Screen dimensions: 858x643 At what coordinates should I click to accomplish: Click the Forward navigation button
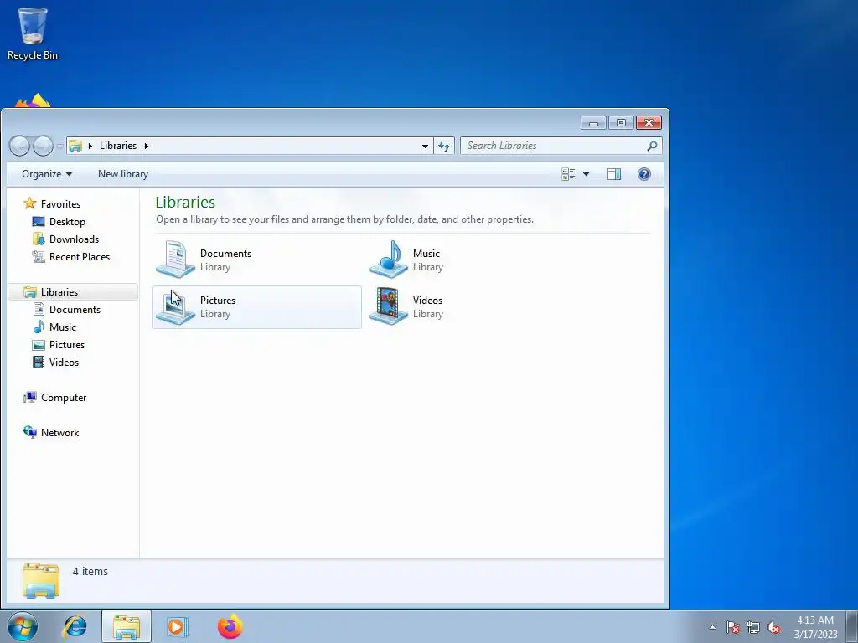pos(43,146)
